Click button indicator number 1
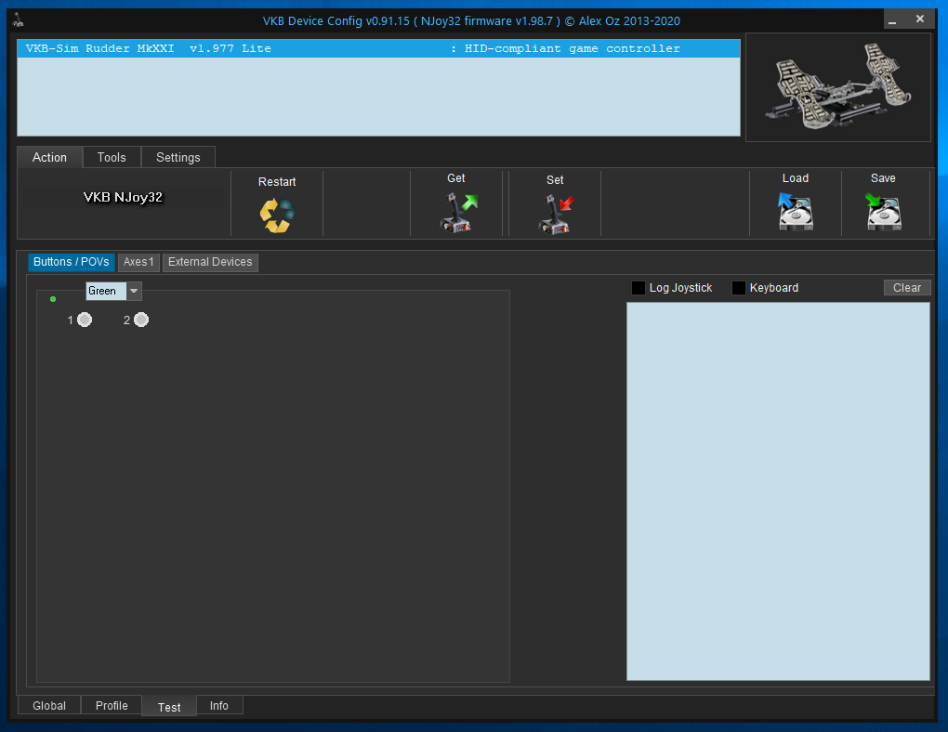Screen dimensions: 948x732 pyautogui.click(x=85, y=320)
